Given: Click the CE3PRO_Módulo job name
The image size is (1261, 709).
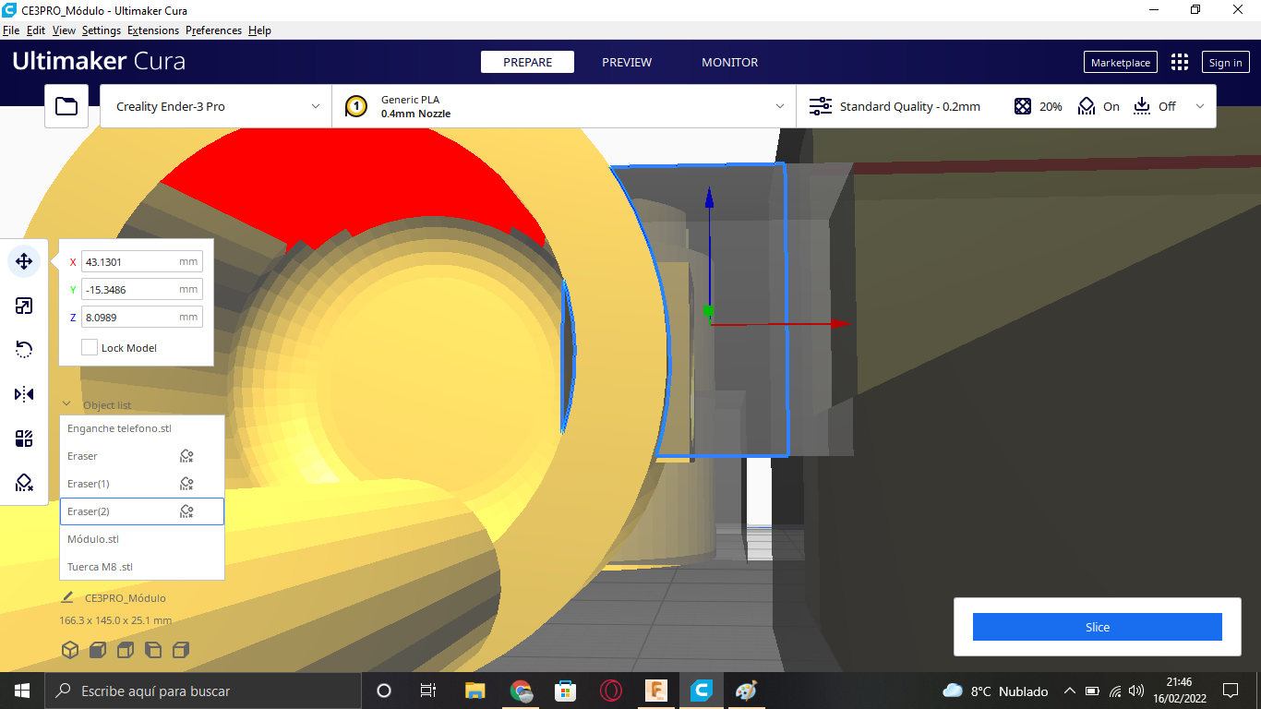Looking at the screenshot, I should (126, 598).
